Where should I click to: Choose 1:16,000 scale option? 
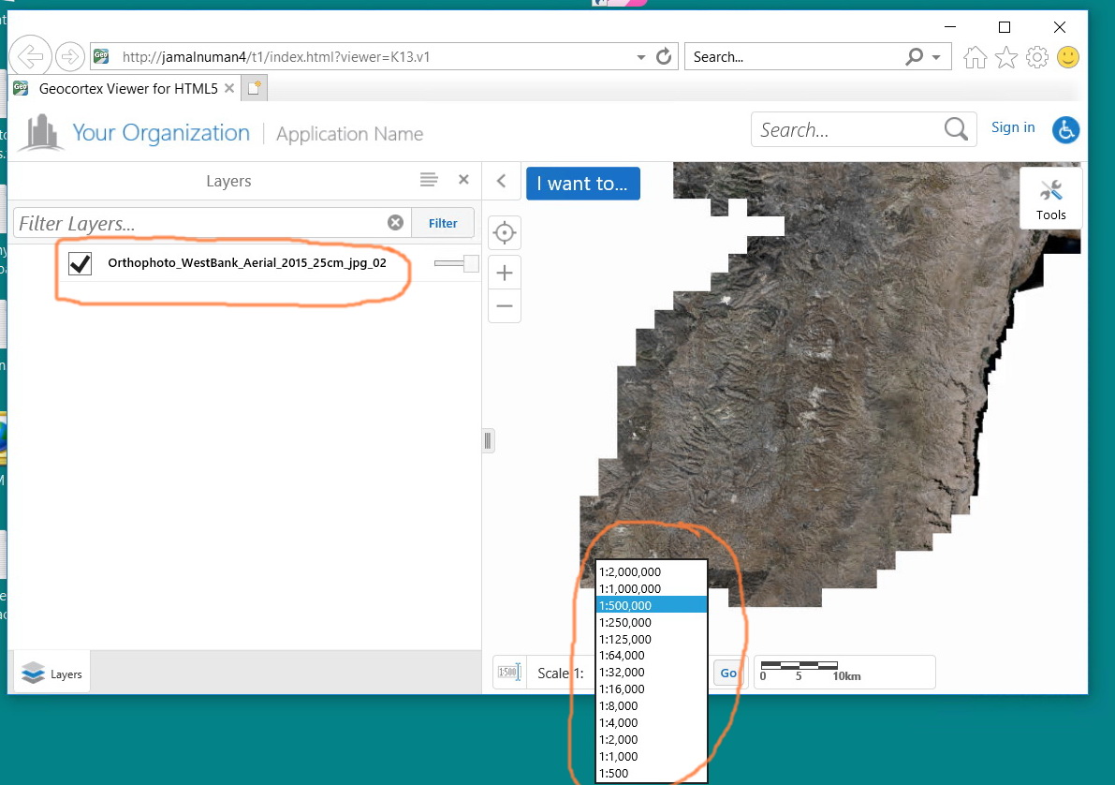coord(652,689)
